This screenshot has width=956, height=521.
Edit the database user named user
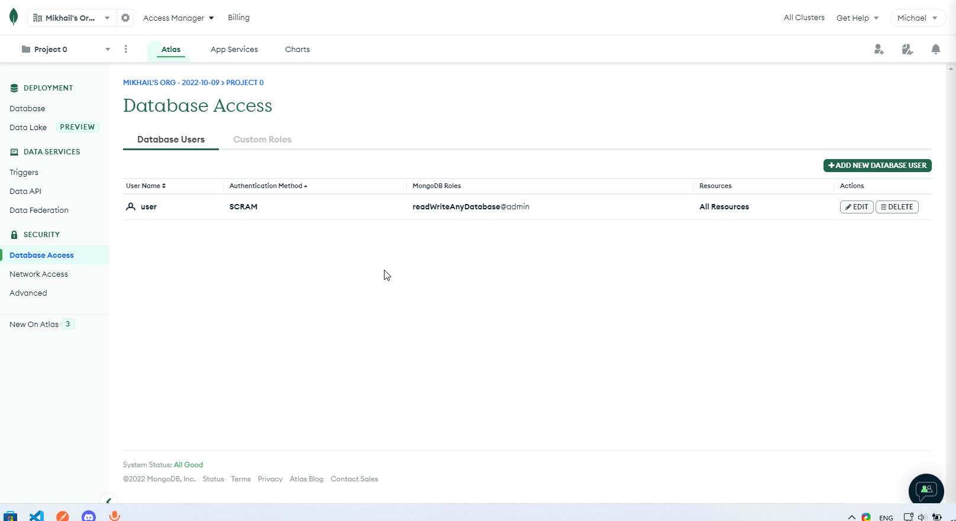click(x=857, y=207)
